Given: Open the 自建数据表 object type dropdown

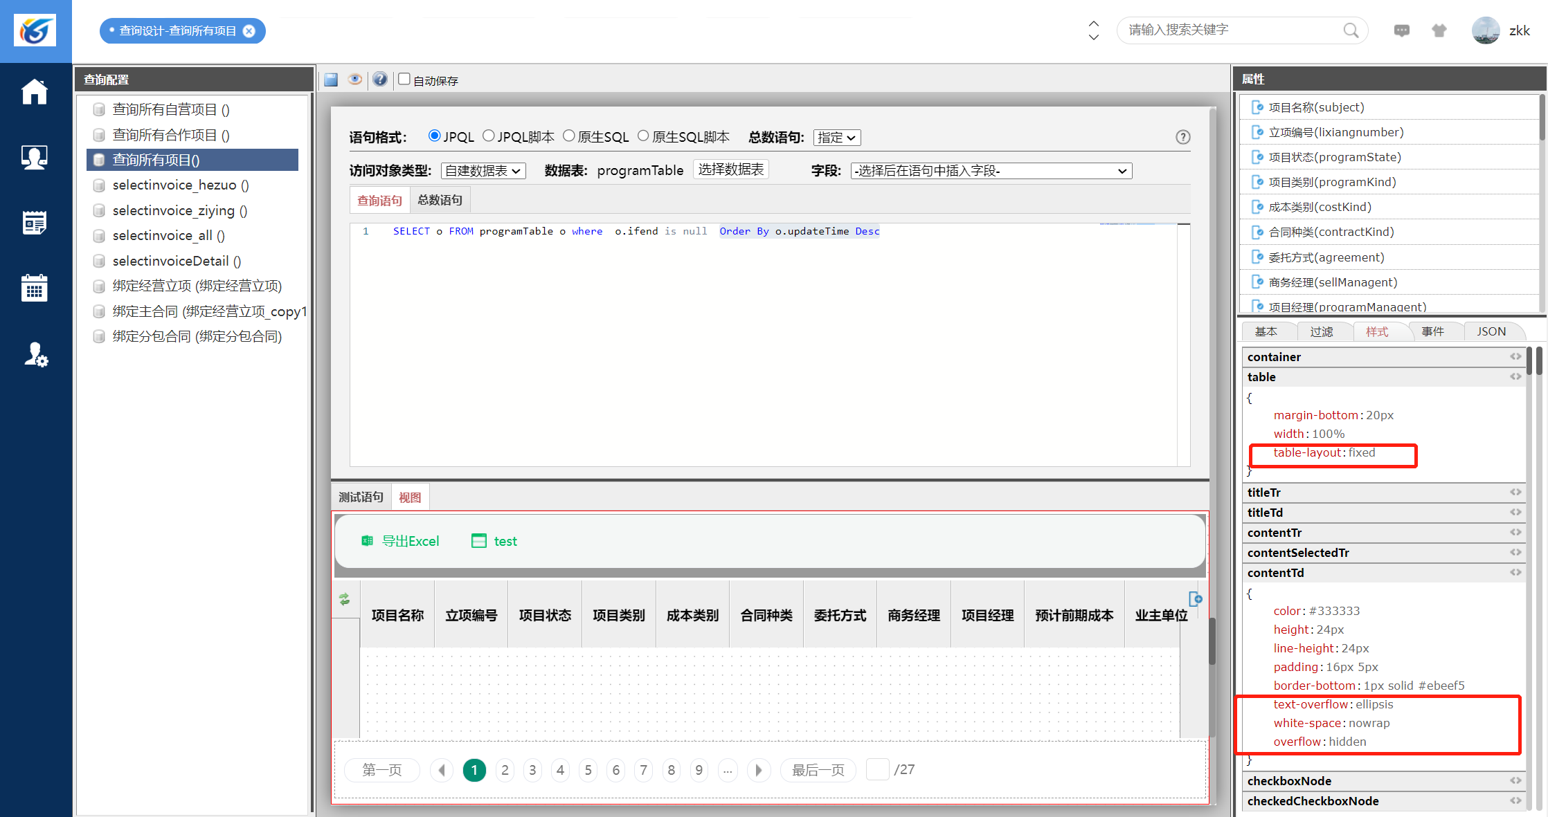Looking at the screenshot, I should [x=483, y=171].
